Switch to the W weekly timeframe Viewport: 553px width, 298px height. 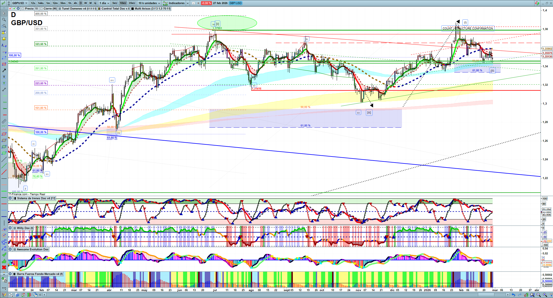85,3
